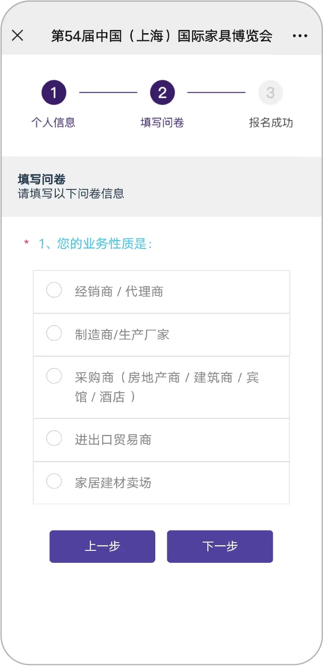
Task: Select the 经销商／代理商 radio button
Action: tap(54, 290)
